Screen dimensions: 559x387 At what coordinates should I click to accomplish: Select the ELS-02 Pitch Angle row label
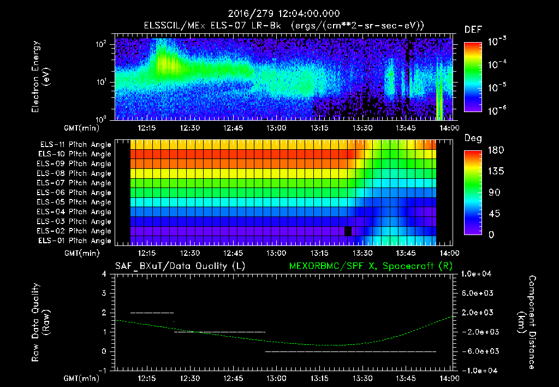tap(74, 231)
